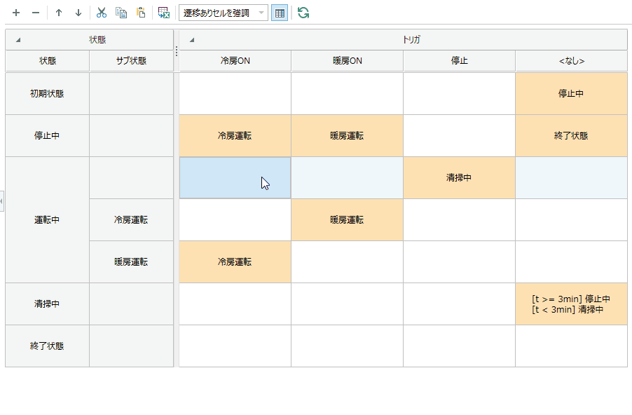Select the 暖房運転 cell in 停止中 row
Screen dimensions: 632x415
(x=347, y=135)
